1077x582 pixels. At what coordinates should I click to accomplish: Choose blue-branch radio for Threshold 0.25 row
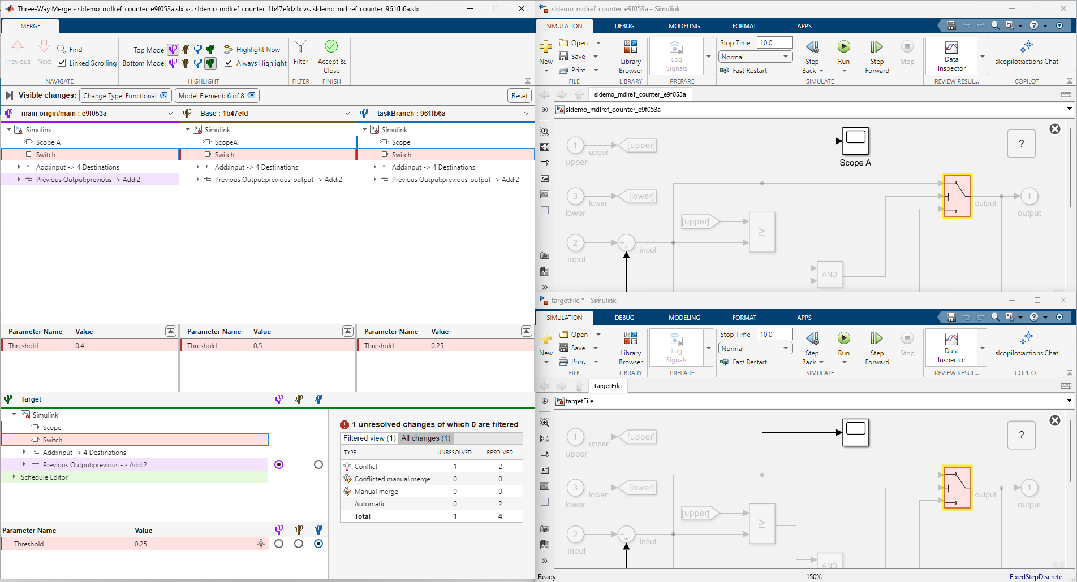pos(318,544)
